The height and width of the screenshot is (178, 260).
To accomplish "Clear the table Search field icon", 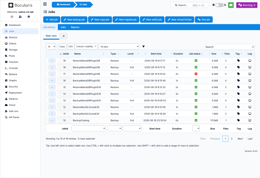I will (253, 47).
